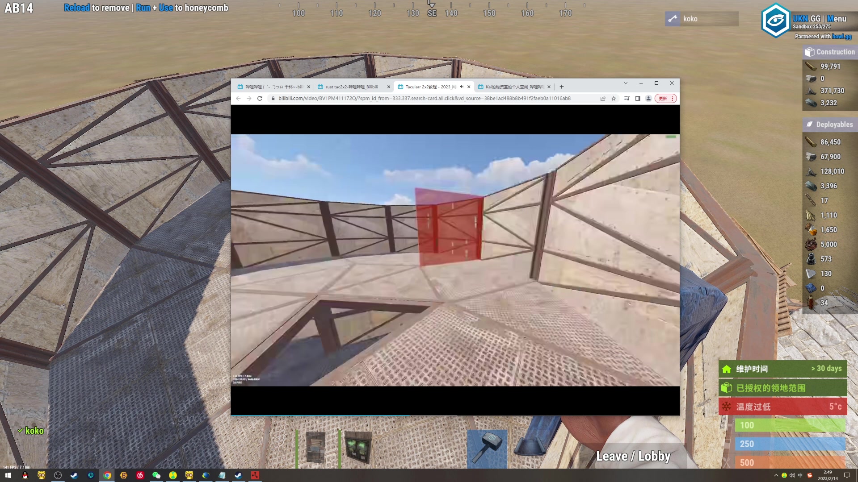Open the Chrome update menu button
The image size is (858, 482).
[x=665, y=99]
